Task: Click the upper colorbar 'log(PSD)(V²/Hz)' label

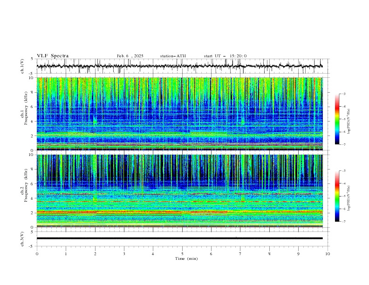Action: click(348, 122)
